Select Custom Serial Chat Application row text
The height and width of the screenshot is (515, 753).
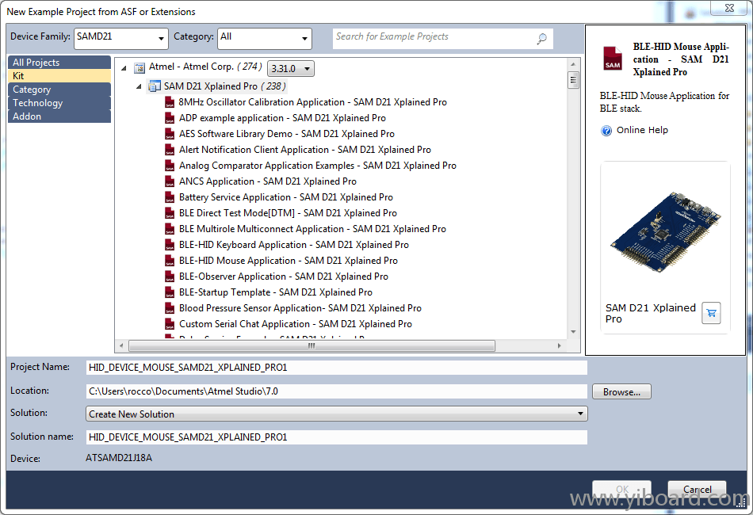click(x=296, y=324)
